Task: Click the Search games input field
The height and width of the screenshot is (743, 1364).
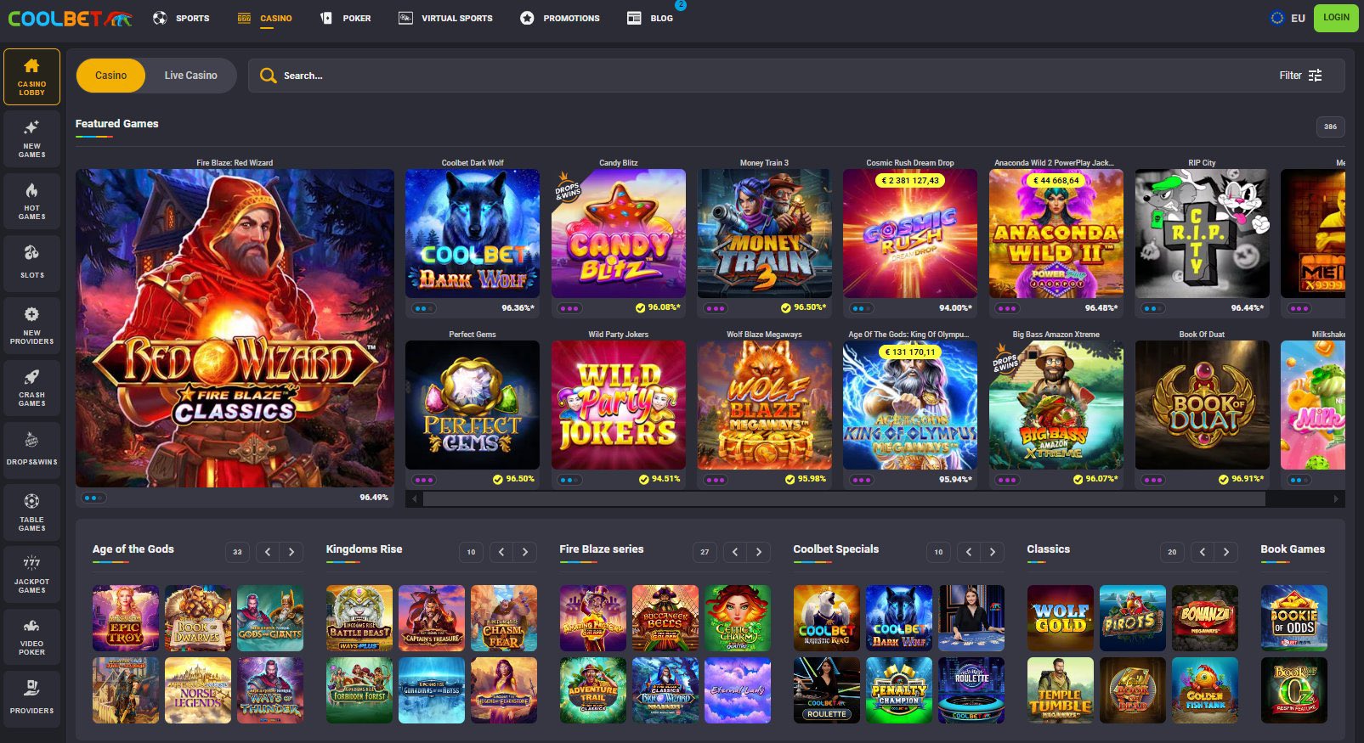Action: click(x=796, y=76)
